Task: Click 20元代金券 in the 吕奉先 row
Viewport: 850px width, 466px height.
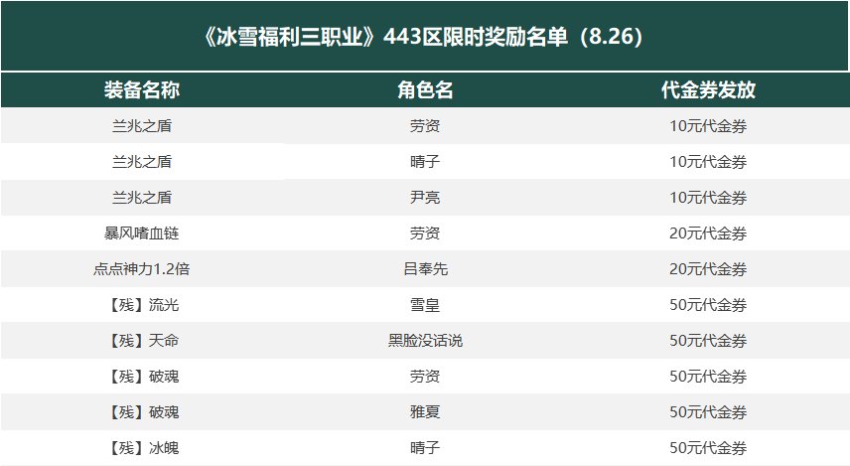Action: point(708,269)
